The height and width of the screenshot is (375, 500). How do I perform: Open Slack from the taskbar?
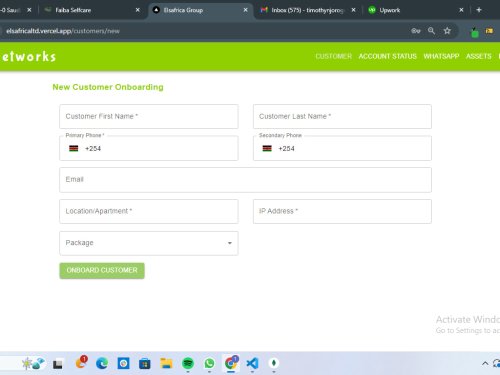click(x=123, y=363)
